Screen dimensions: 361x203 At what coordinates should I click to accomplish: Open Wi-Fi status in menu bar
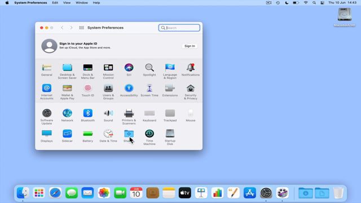[x=306, y=3]
